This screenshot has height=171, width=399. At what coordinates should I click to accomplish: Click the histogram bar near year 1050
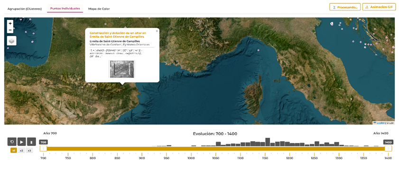[218, 144]
